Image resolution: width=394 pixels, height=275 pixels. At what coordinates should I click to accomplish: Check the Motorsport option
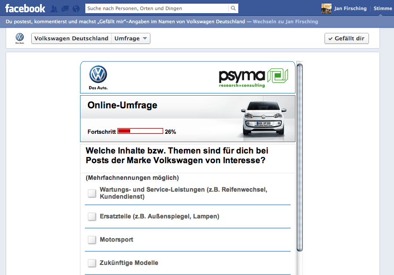92,240
